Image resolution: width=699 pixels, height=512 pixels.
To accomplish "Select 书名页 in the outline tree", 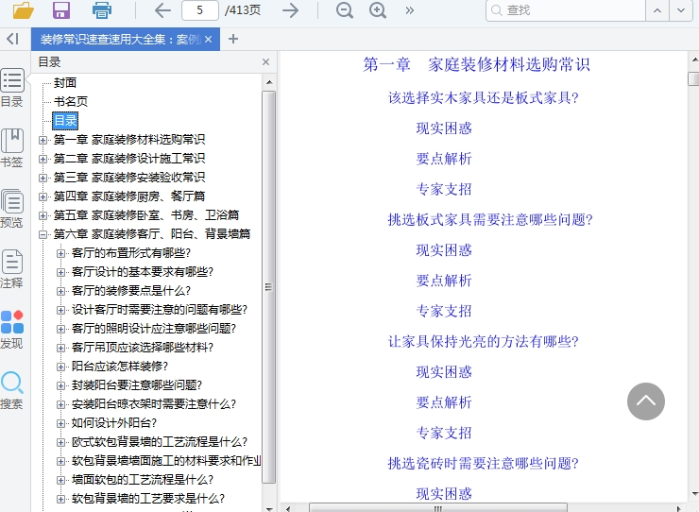I will coord(71,102).
